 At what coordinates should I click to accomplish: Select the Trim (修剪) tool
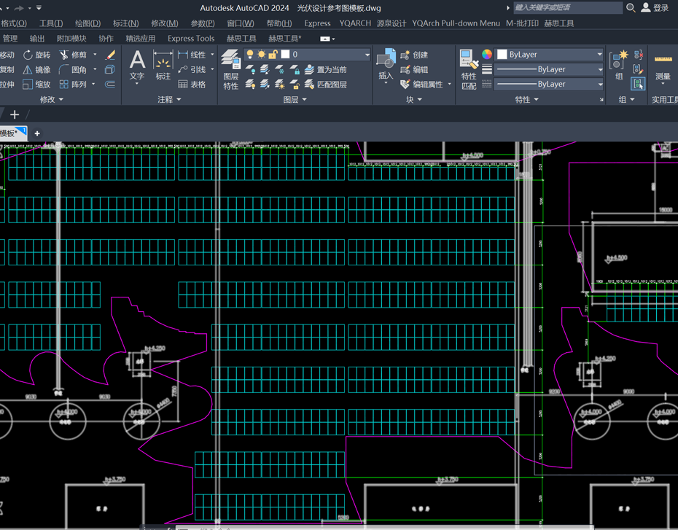click(73, 55)
